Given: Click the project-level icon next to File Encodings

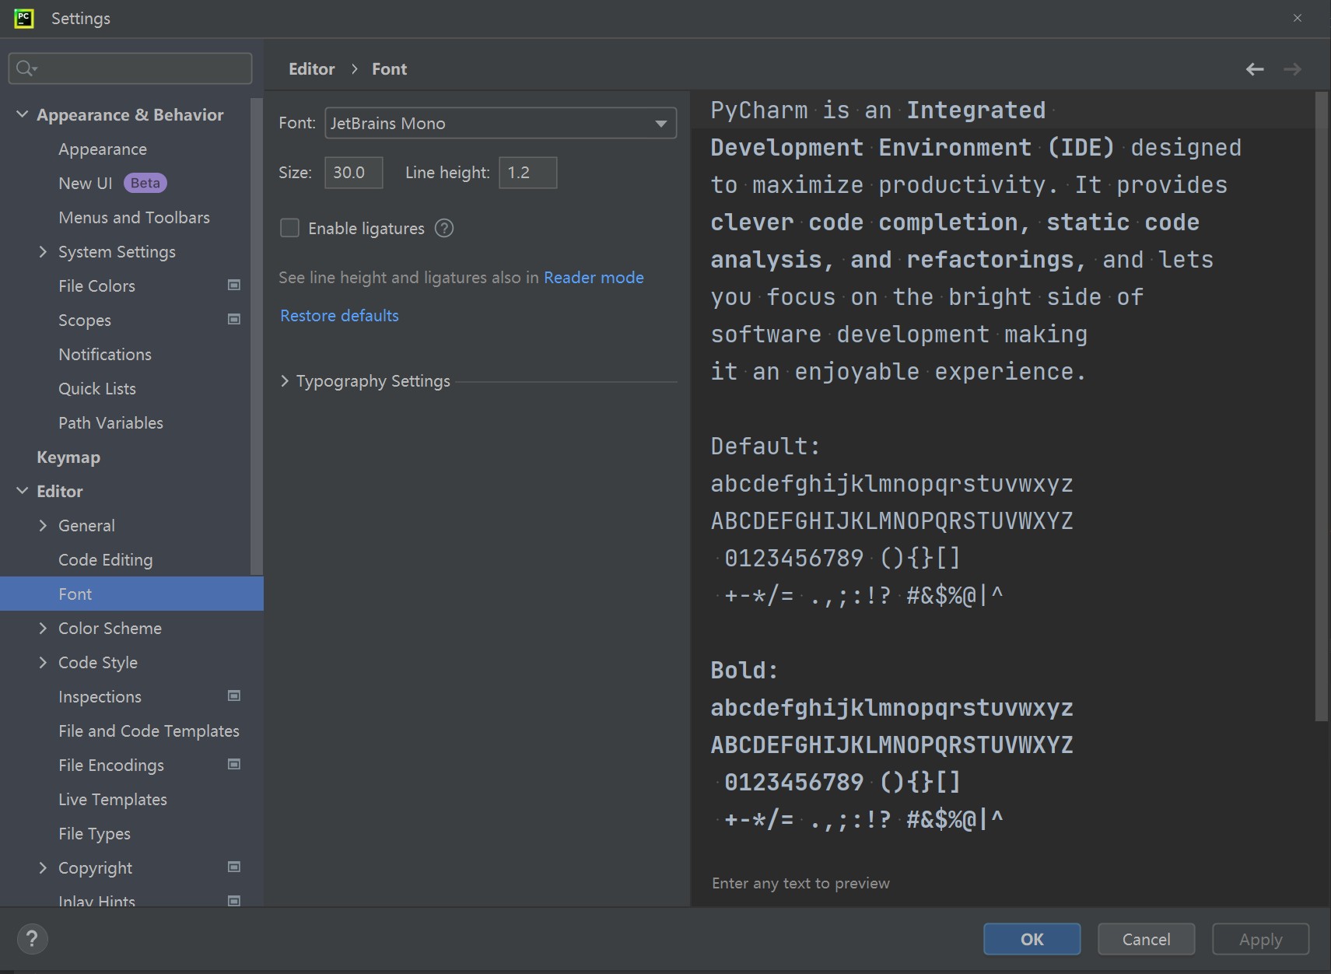Looking at the screenshot, I should (233, 765).
